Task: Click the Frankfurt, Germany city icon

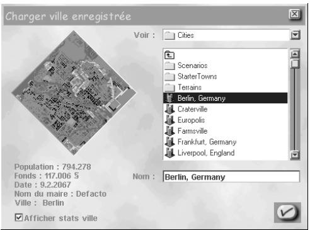Action: (x=169, y=142)
